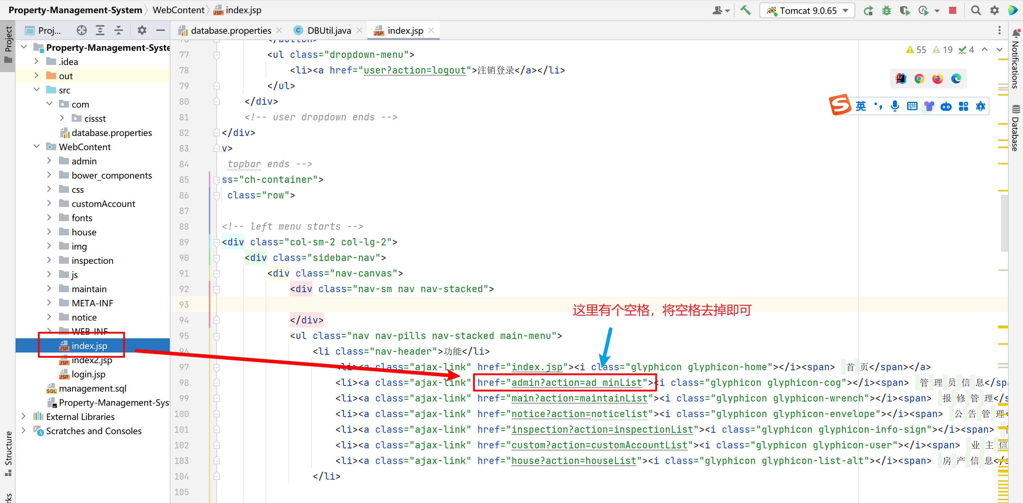Viewport: 1023px width, 503px height.
Task: Click the Build Project hammer icon
Action: coord(746,10)
